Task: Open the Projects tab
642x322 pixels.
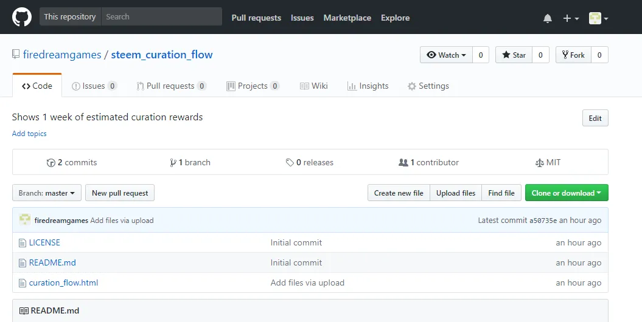Action: (253, 86)
